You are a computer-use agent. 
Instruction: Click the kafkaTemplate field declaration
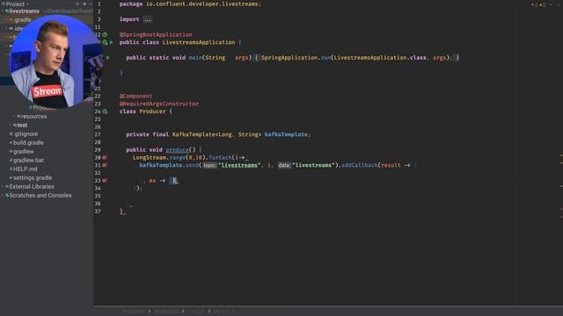(x=286, y=134)
